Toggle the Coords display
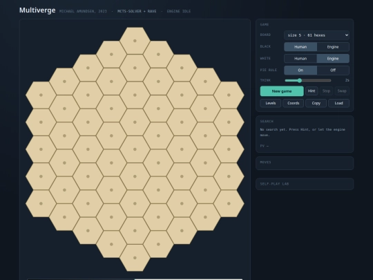This screenshot has height=280, width=373. tap(293, 103)
